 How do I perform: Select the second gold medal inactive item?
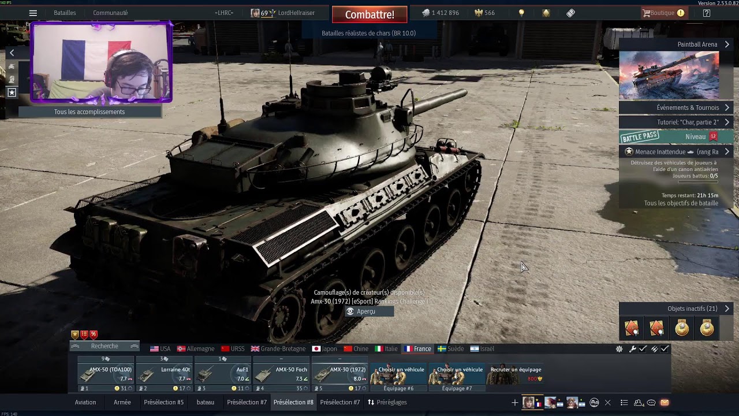(x=707, y=328)
